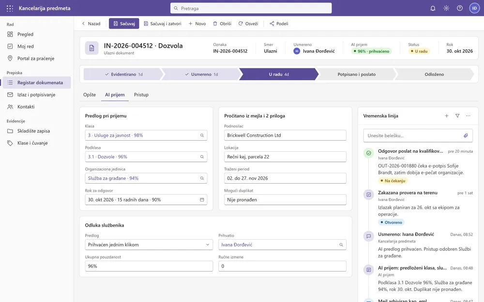Share record with Podeli

pyautogui.click(x=279, y=23)
